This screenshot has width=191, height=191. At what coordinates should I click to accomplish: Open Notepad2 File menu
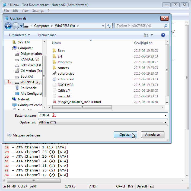(6, 11)
